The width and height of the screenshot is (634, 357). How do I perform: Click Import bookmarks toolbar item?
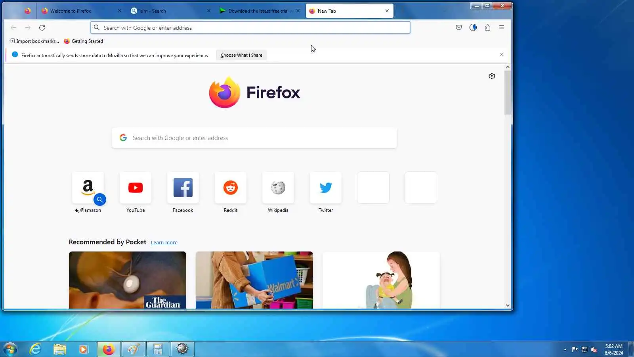(34, 41)
